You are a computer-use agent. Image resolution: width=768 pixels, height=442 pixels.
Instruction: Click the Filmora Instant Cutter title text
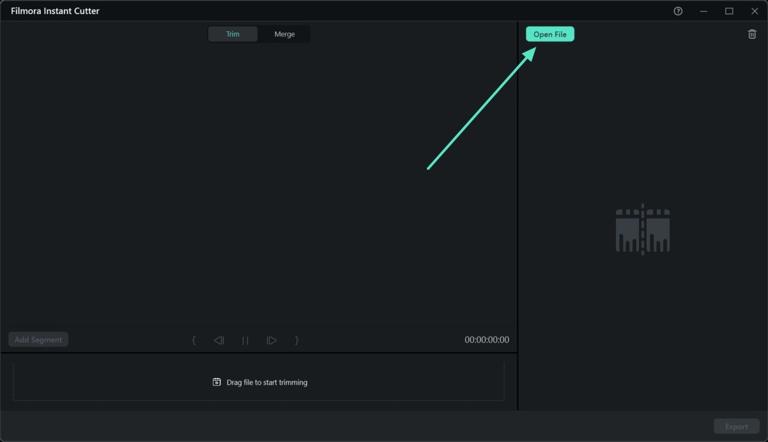[55, 11]
